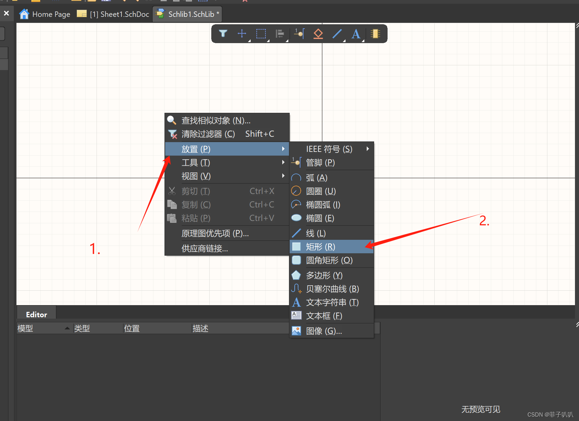Screen dimensions: 579x421
Task: Switch to Home Page tab
Action: click(44, 14)
